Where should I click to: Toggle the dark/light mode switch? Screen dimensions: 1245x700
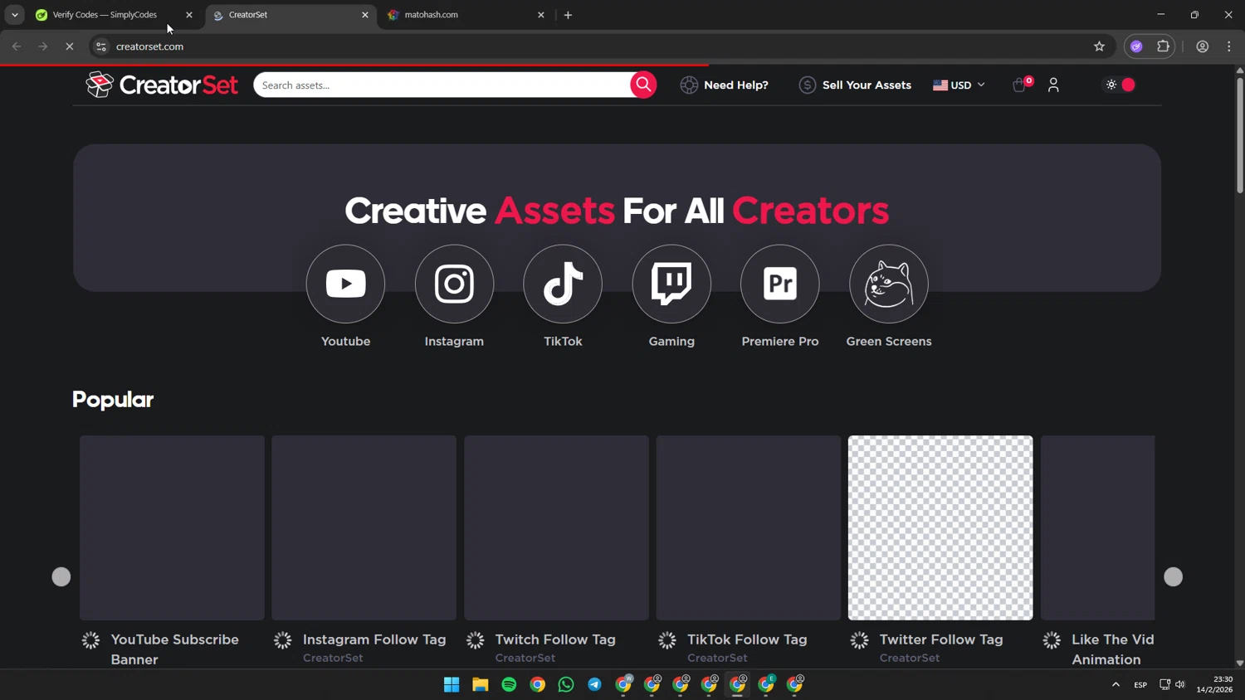[1120, 85]
